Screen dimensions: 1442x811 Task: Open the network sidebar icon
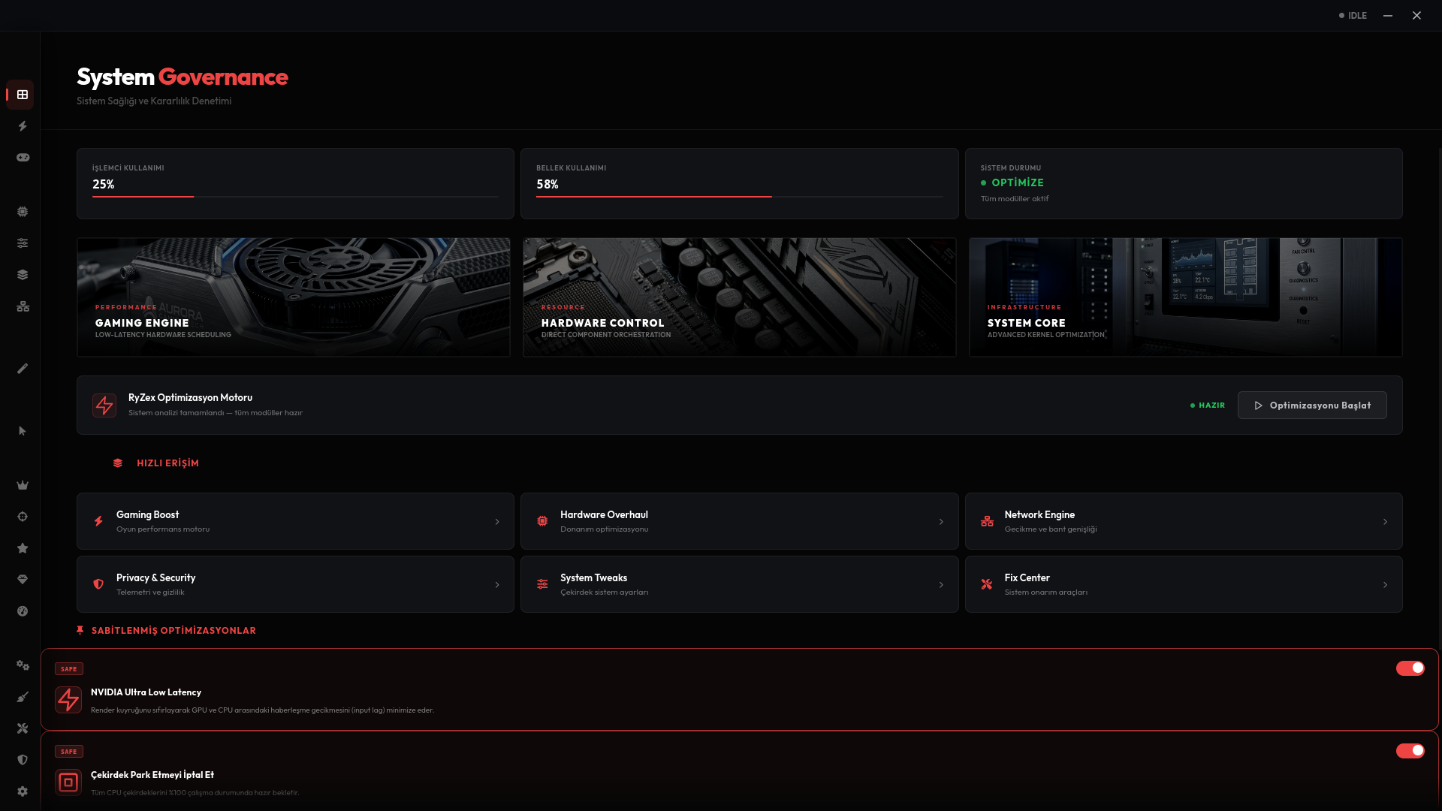click(x=23, y=306)
